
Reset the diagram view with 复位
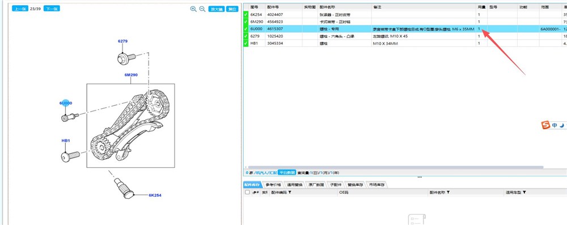pyautogui.click(x=232, y=9)
